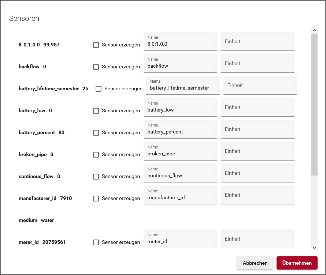Enable Sensor erzeugen for manufacturer_id

[96, 199]
